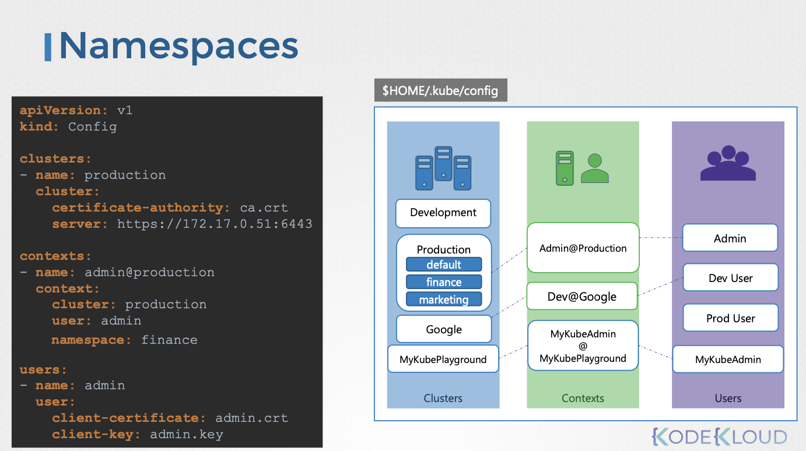806x451 pixels.
Task: Click the Admin@Production context box
Action: click(583, 248)
